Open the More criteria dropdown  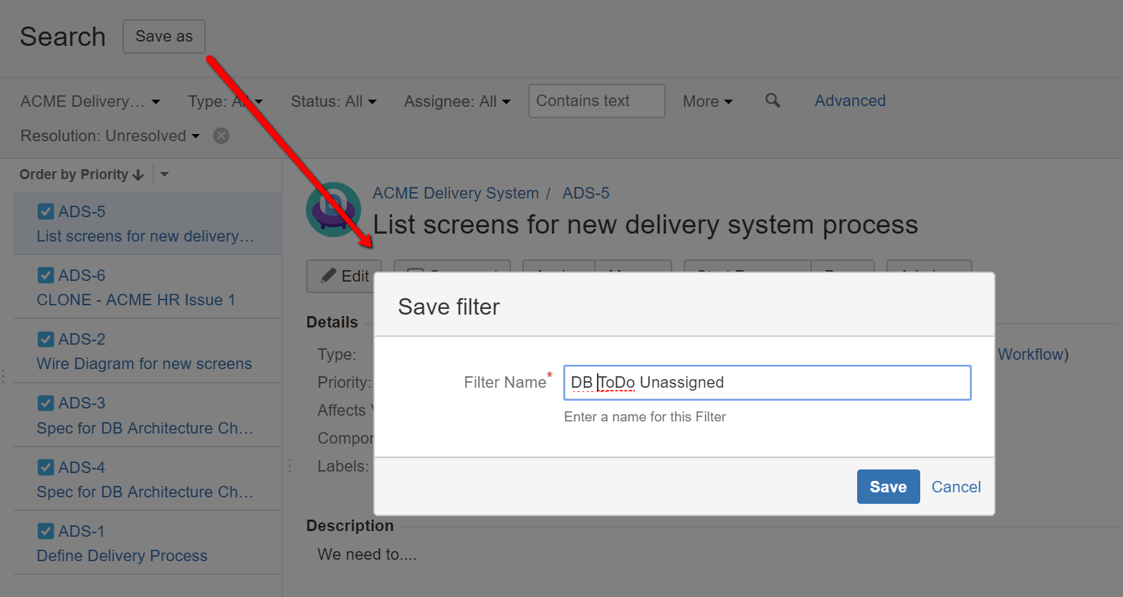[x=708, y=101]
